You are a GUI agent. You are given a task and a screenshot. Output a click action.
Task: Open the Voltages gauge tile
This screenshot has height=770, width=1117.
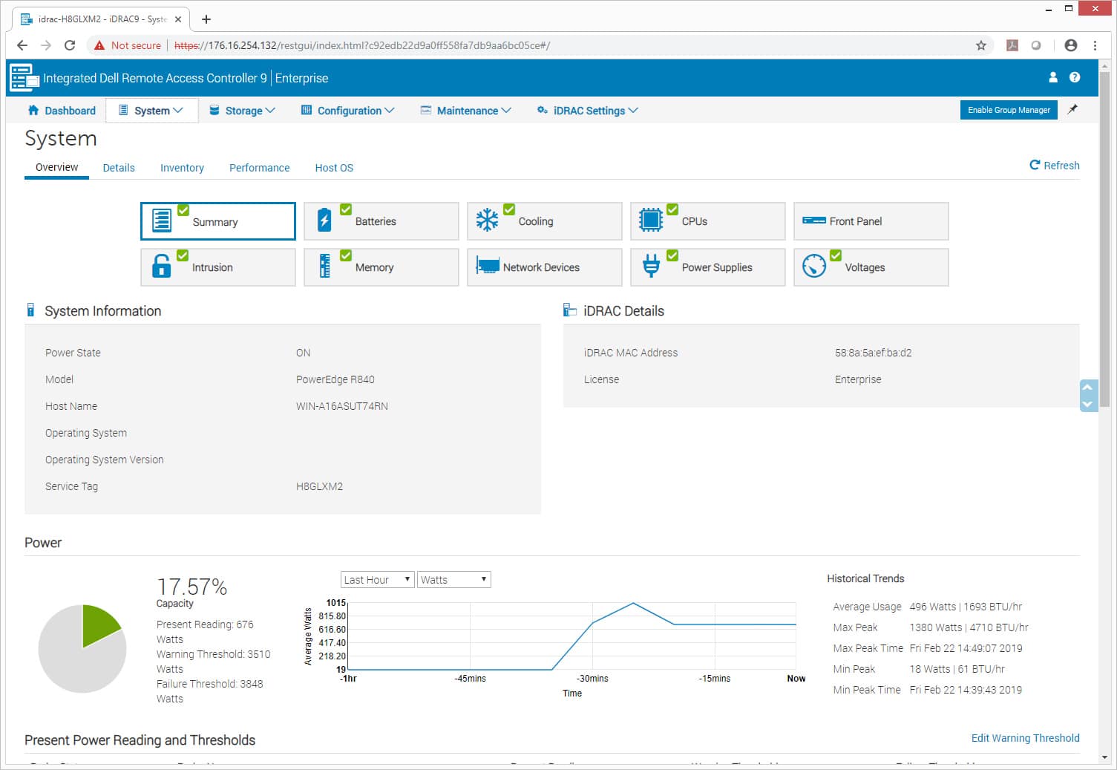(871, 267)
